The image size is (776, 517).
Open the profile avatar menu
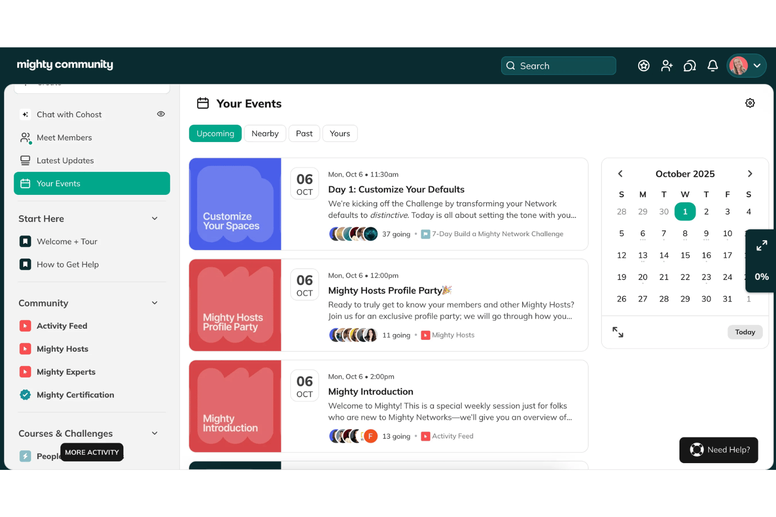tap(747, 65)
